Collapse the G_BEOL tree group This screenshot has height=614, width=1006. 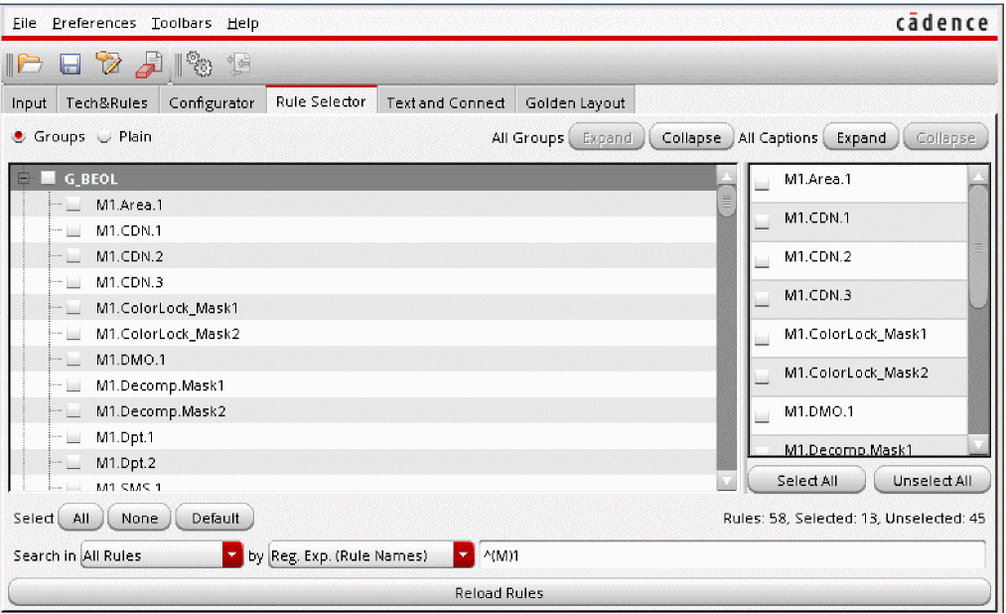point(23,178)
